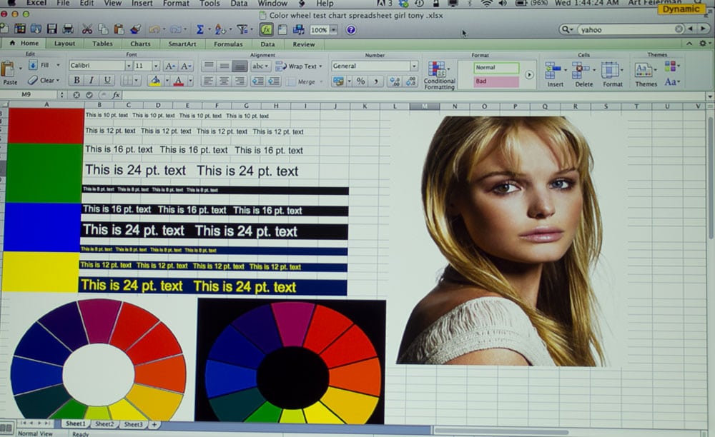Copy selection using the Copy toolbar icon

[104, 29]
